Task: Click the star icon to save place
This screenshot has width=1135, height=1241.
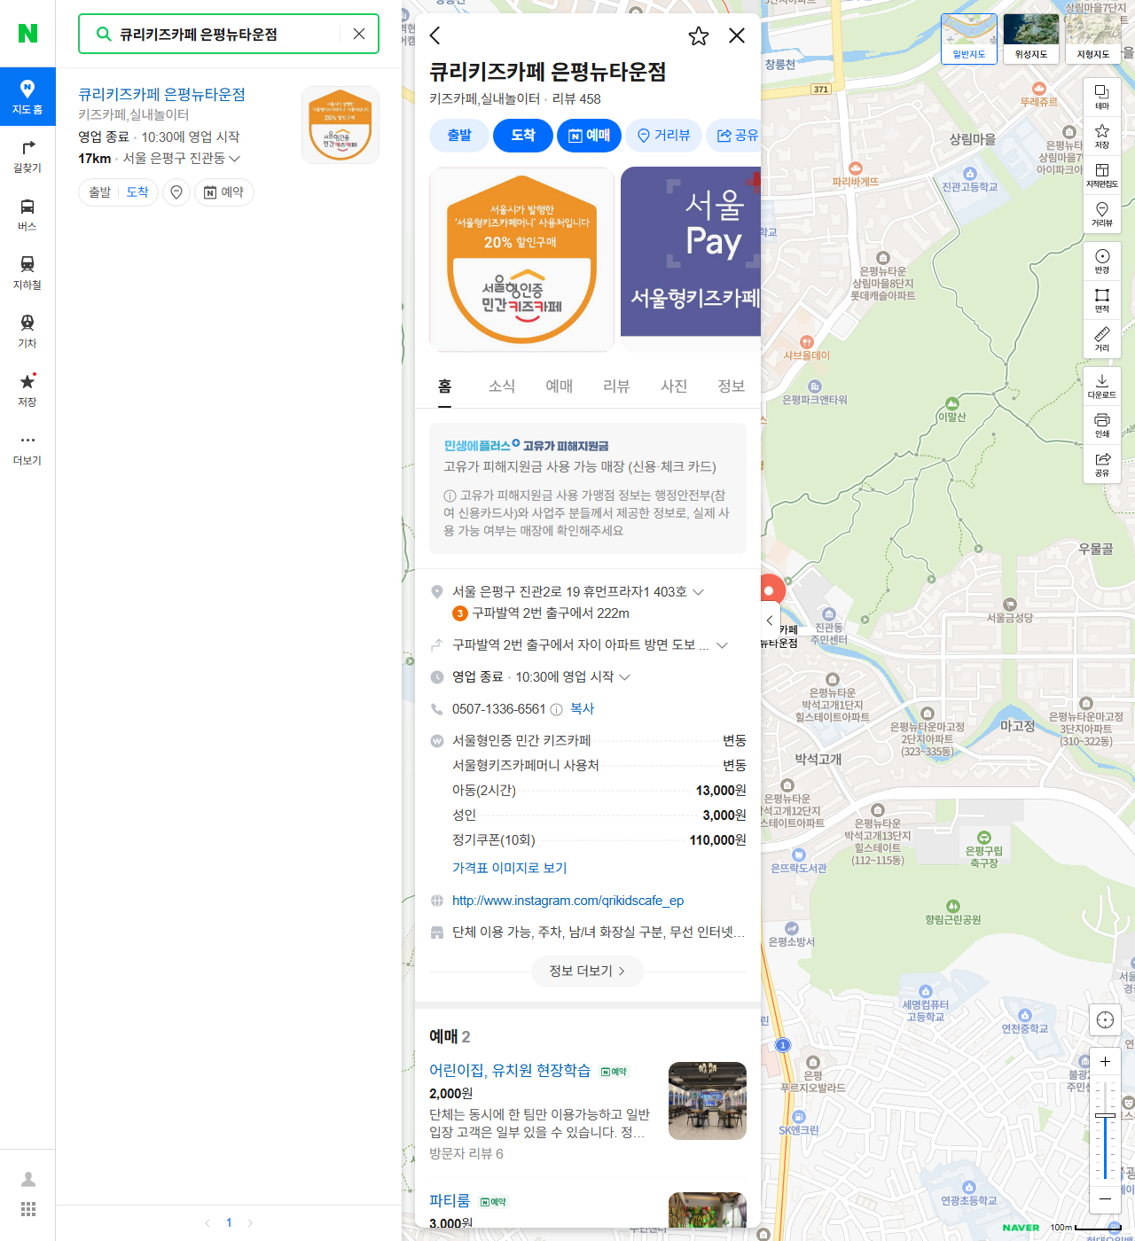Action: coord(699,35)
